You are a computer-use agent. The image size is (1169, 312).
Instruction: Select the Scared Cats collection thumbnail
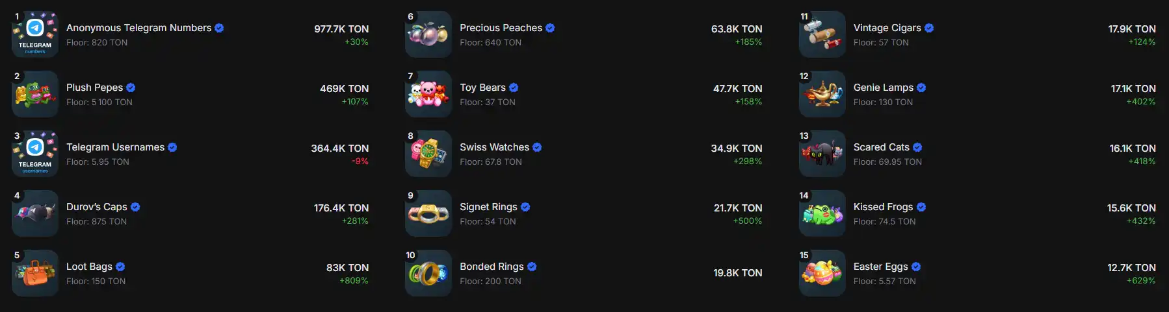822,154
